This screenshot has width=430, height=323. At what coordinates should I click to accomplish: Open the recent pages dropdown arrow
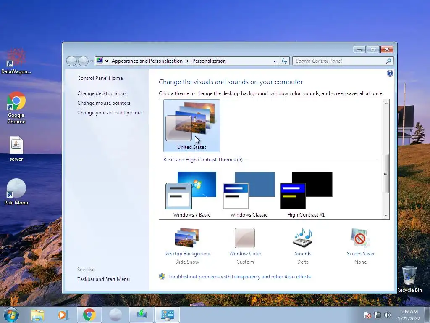click(92, 61)
